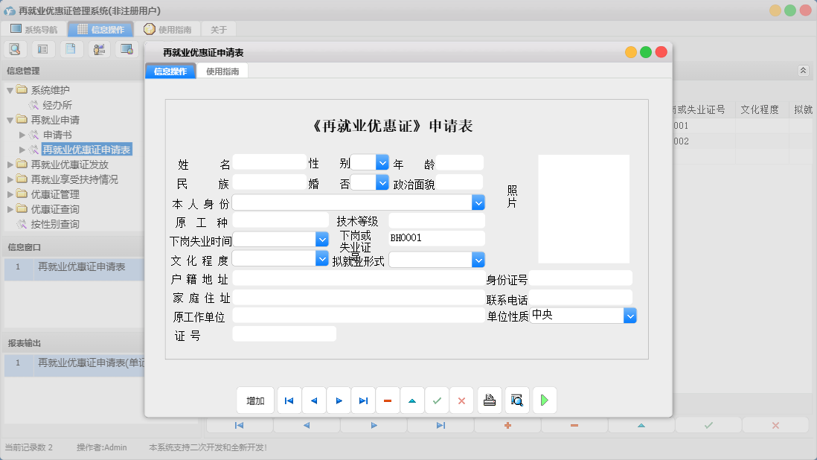Open the list view tool on the toolbar
Viewport: 817px width, 460px height.
click(x=42, y=48)
